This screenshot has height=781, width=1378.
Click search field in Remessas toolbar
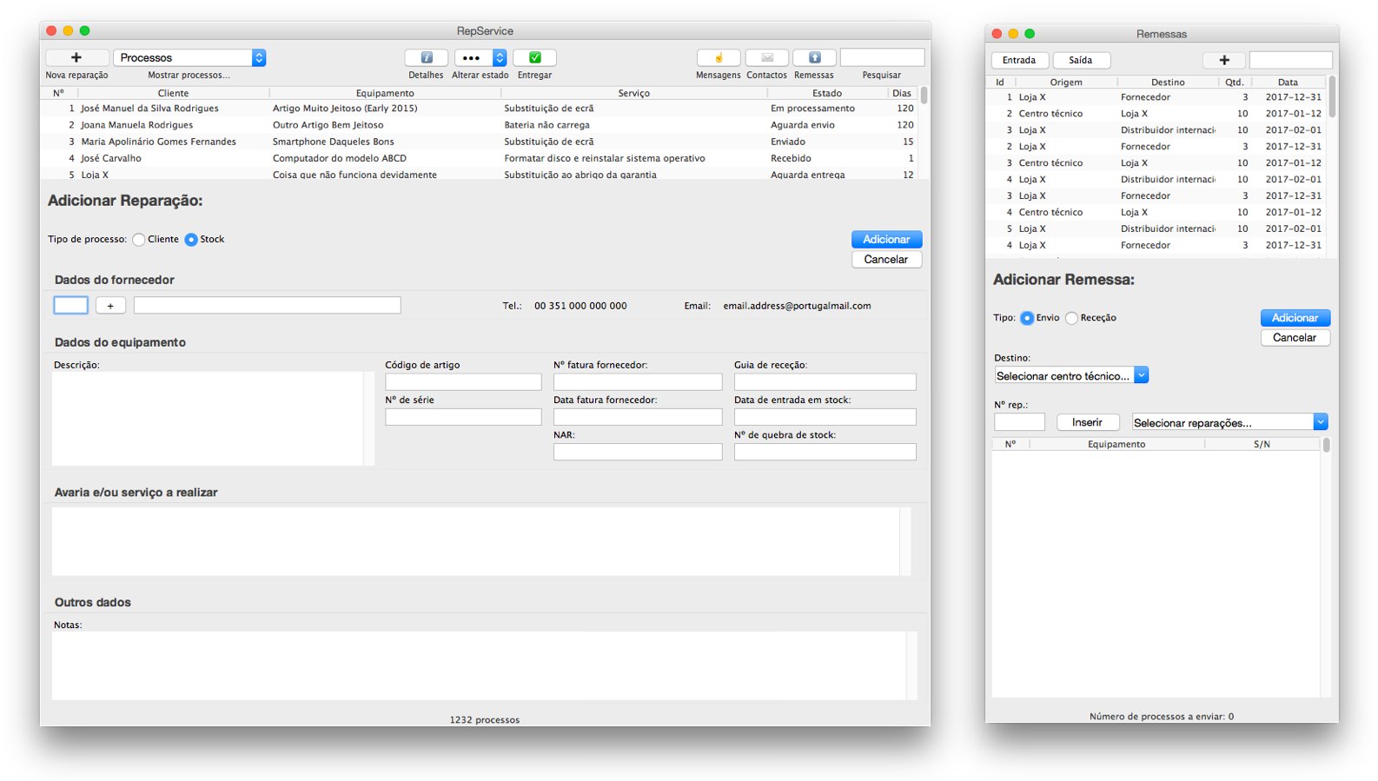pyautogui.click(x=1290, y=60)
